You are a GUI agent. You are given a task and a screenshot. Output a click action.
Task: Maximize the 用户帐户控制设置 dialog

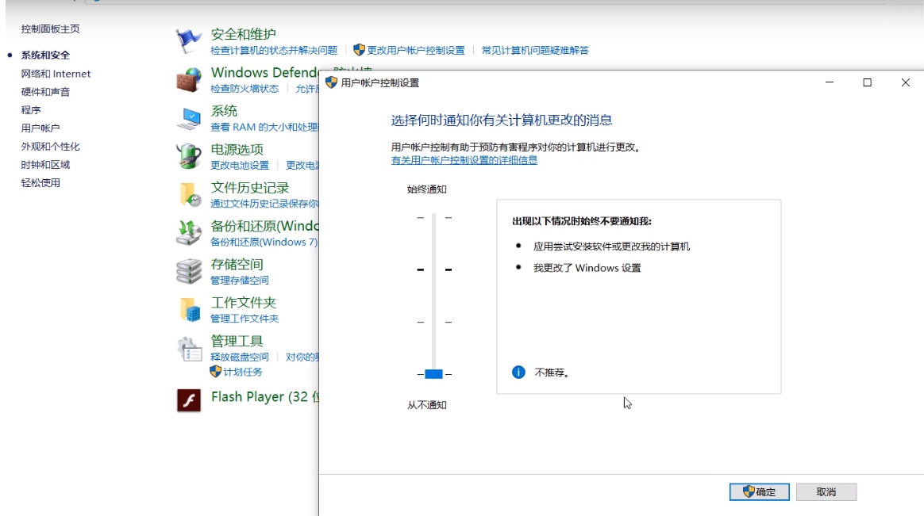click(867, 82)
